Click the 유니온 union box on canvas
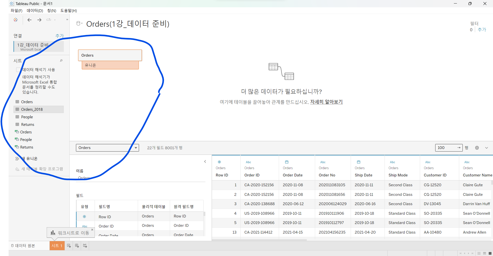The height and width of the screenshot is (256, 493). point(110,65)
